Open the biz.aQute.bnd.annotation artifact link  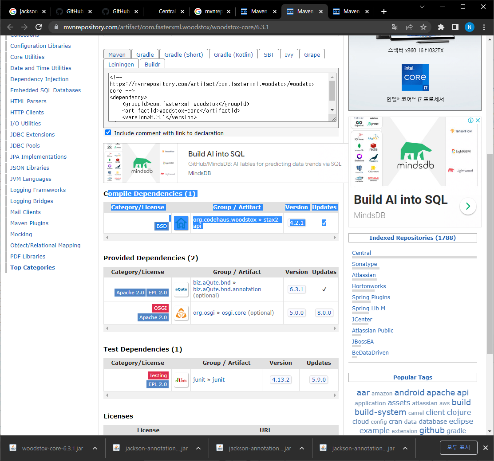click(x=227, y=289)
